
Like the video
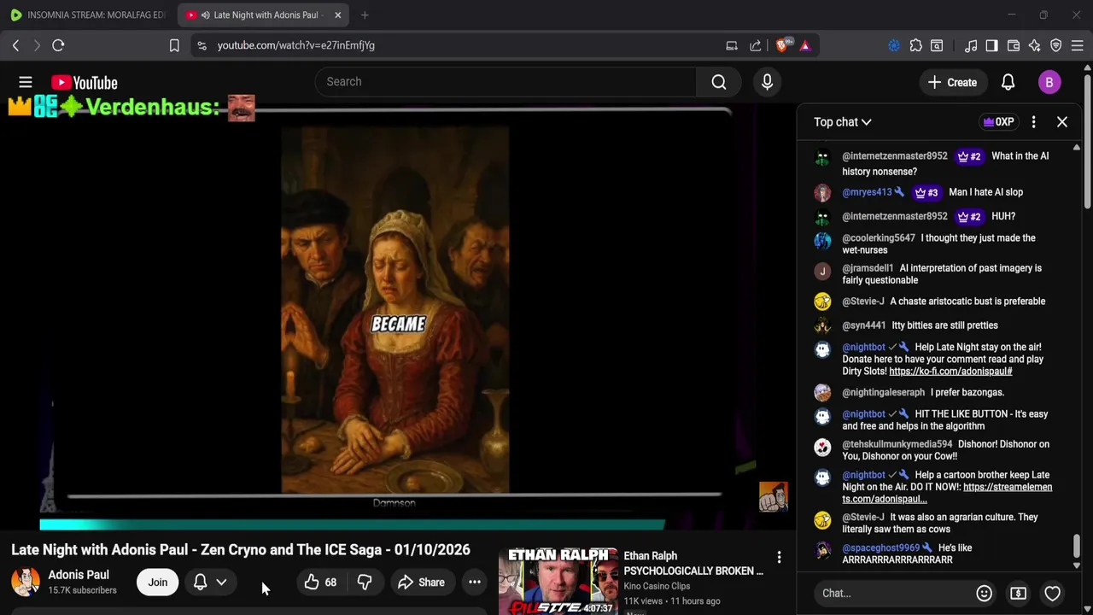tap(321, 583)
